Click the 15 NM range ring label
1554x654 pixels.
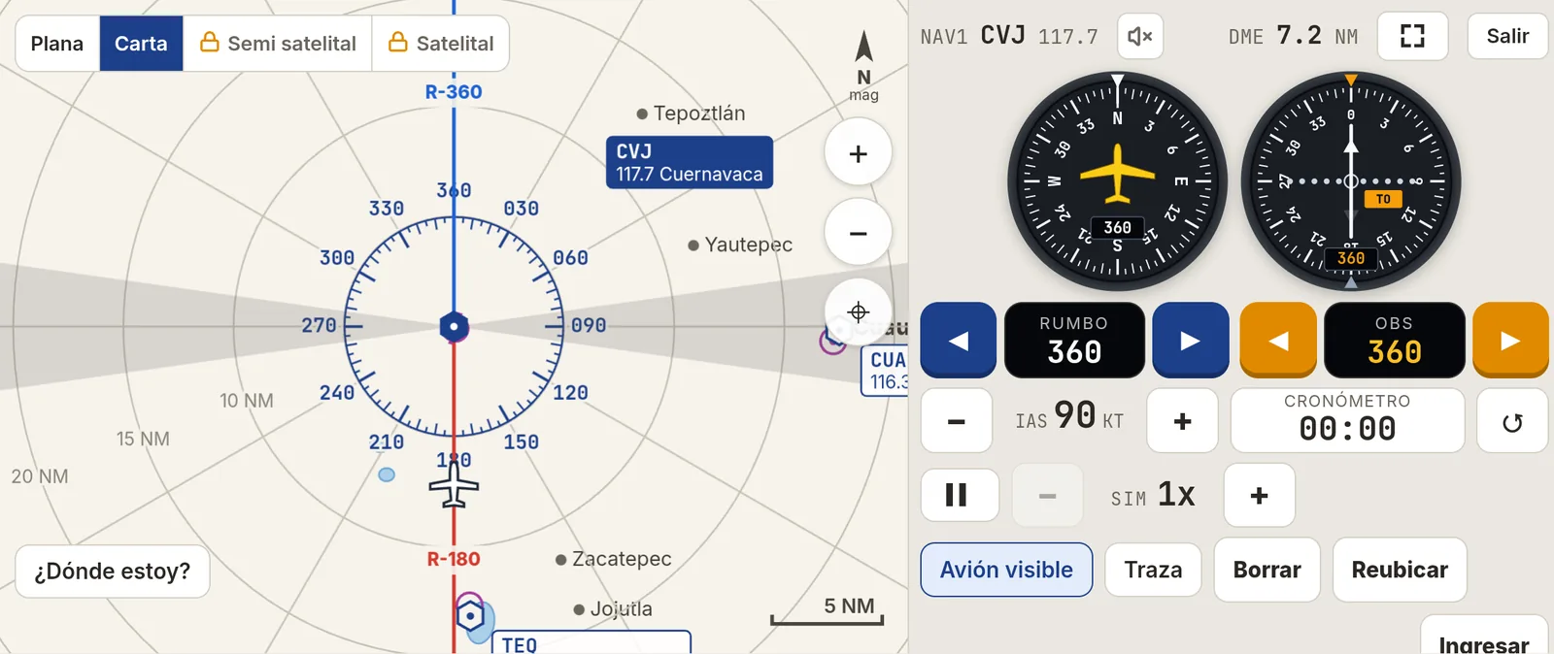(x=143, y=439)
